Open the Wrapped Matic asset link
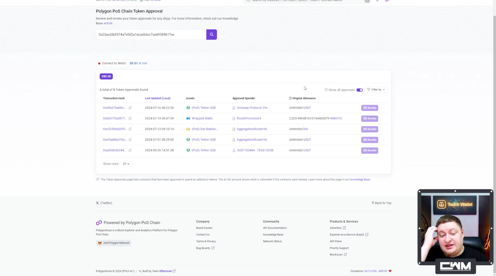This screenshot has height=276, width=496. point(202,118)
